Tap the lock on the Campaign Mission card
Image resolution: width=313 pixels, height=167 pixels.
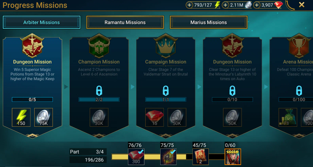(165, 91)
